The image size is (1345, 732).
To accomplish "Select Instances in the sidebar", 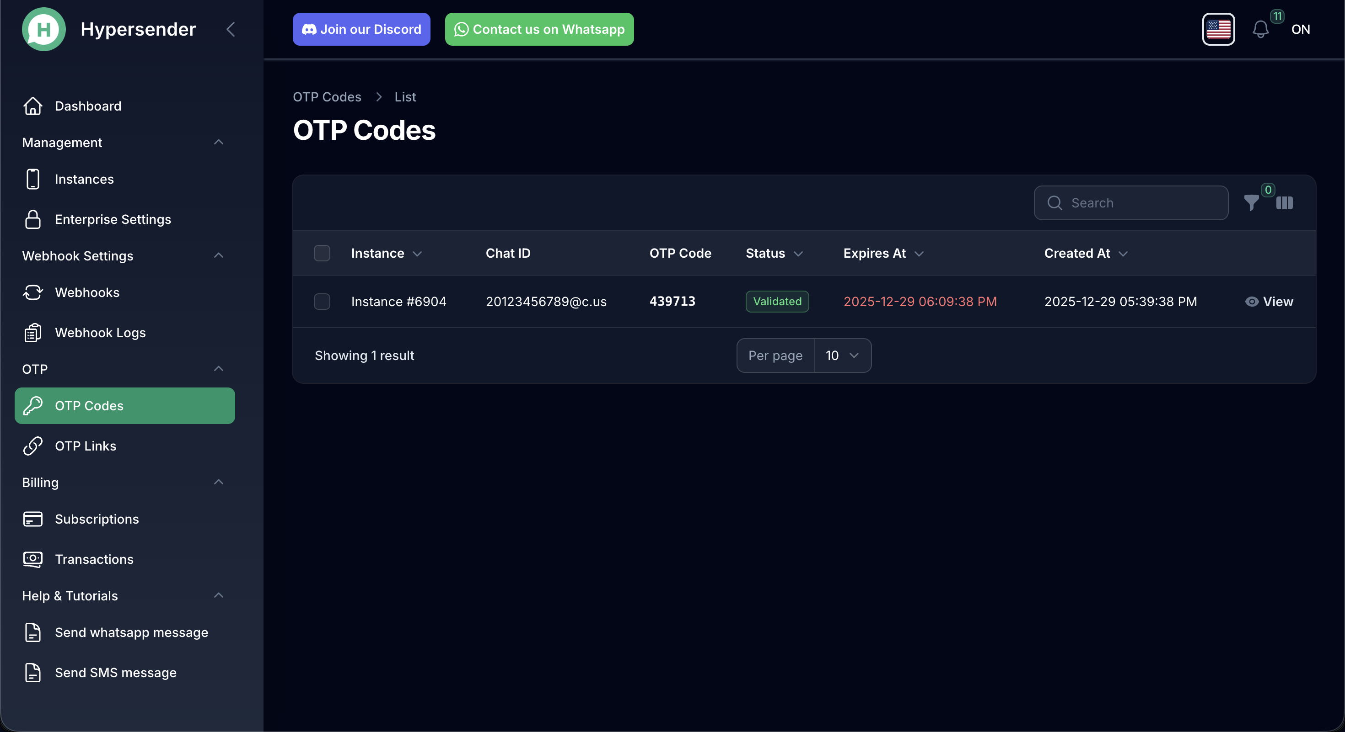I will click(x=85, y=179).
